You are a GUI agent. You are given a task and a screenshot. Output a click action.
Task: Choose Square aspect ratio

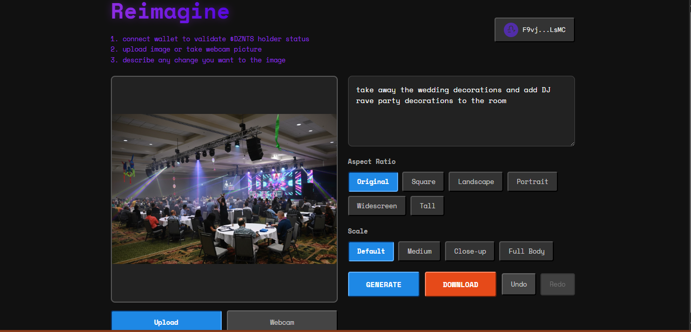pyautogui.click(x=423, y=181)
